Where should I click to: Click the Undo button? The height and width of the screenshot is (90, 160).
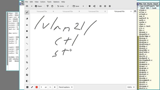coord(60,6)
